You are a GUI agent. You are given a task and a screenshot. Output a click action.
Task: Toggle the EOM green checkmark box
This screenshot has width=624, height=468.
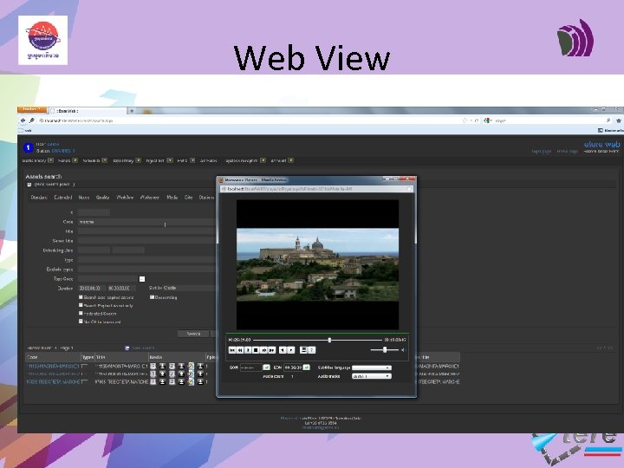(306, 367)
